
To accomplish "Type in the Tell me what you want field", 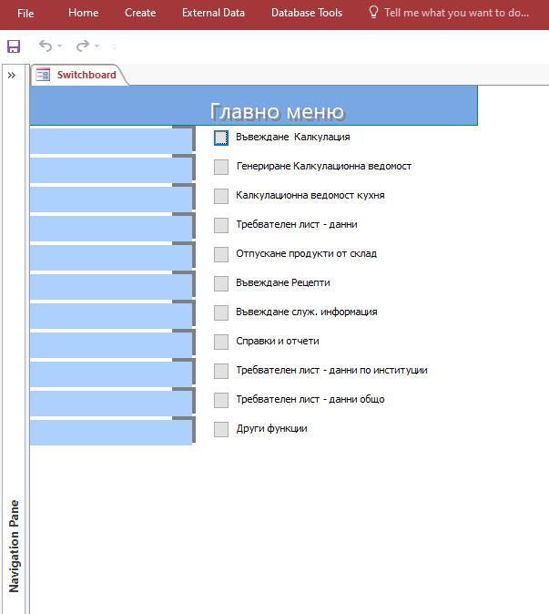I will (x=455, y=13).
